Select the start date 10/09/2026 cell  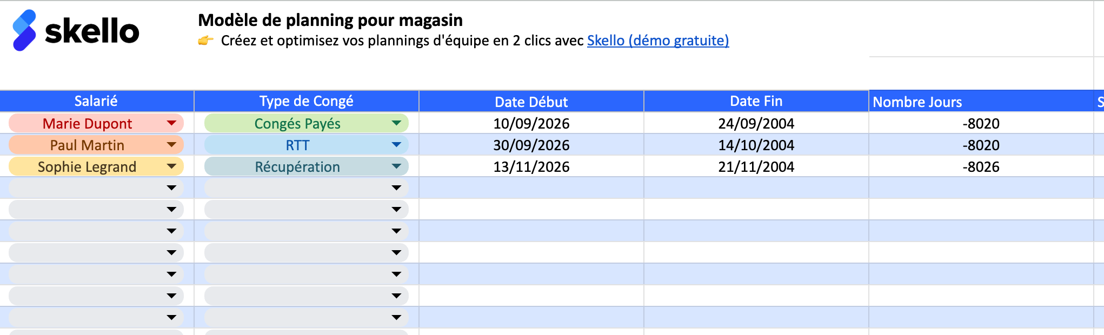point(531,123)
